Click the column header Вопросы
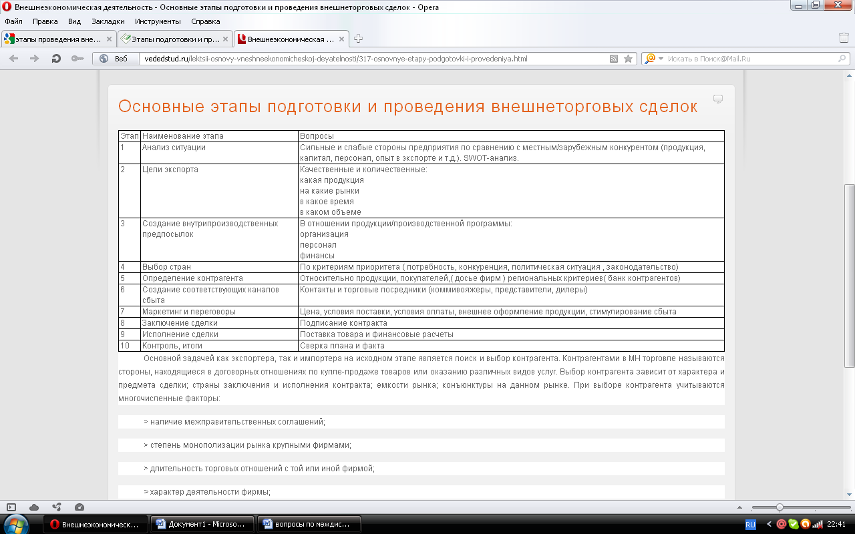This screenshot has width=855, height=534. [x=511, y=136]
